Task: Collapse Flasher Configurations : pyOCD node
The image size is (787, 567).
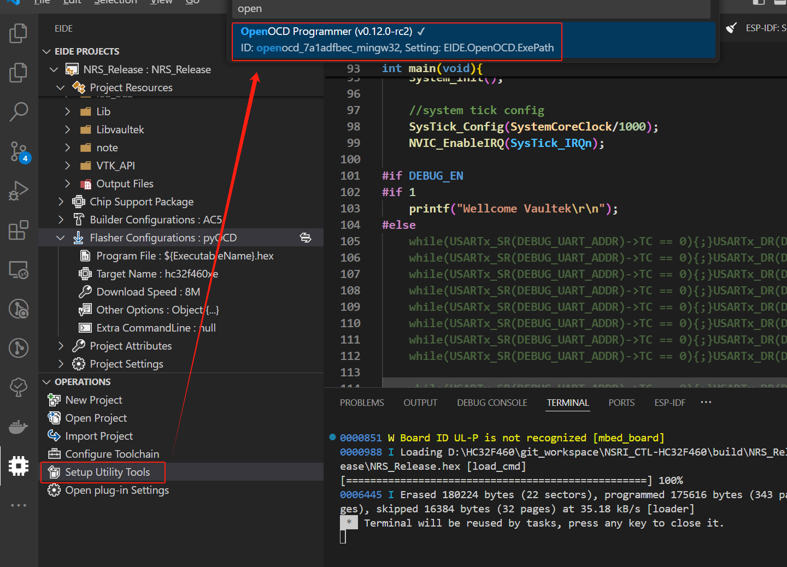Action: pos(61,238)
